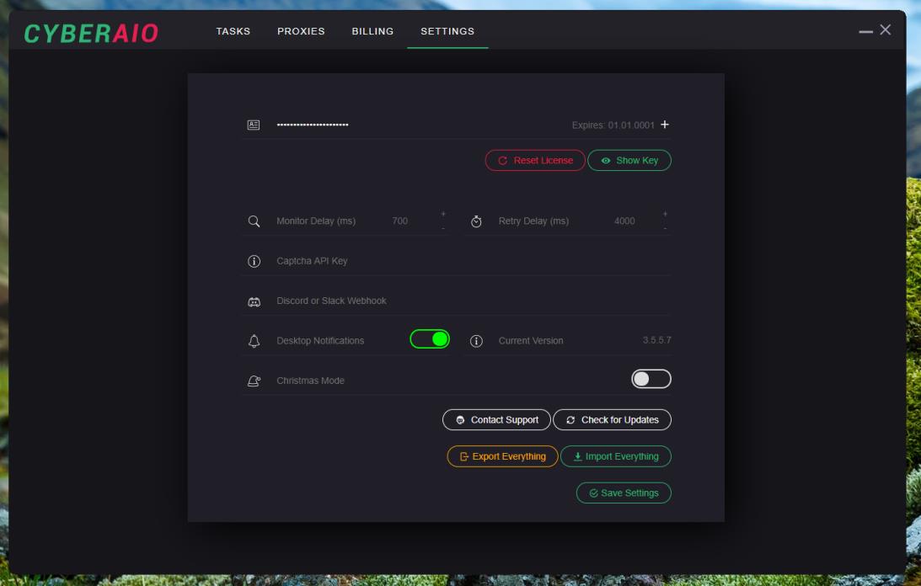Click the Current Version info icon

(476, 341)
